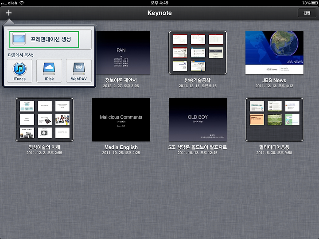This screenshot has width=319, height=239.
Task: Tap the plus add-presentation icon
Action: (x=9, y=13)
